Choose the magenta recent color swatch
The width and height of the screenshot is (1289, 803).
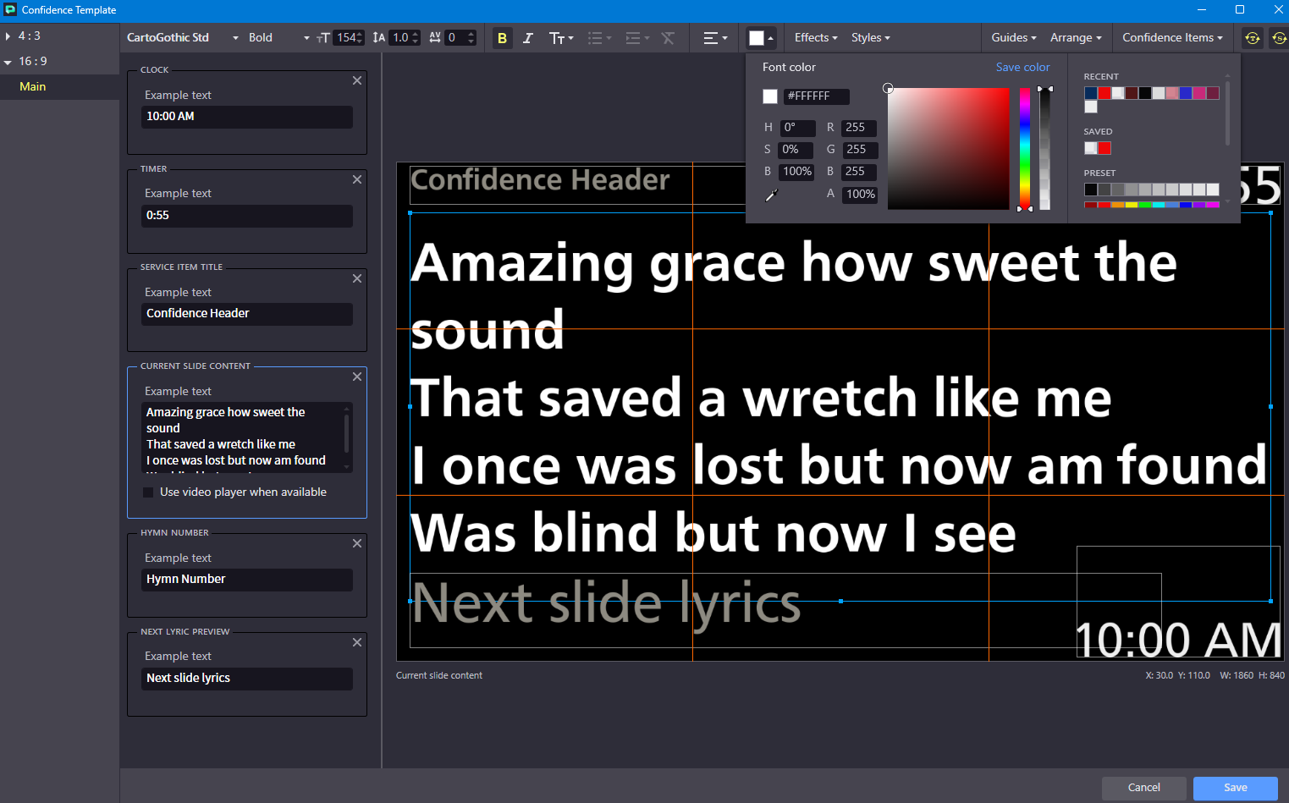pos(1199,93)
